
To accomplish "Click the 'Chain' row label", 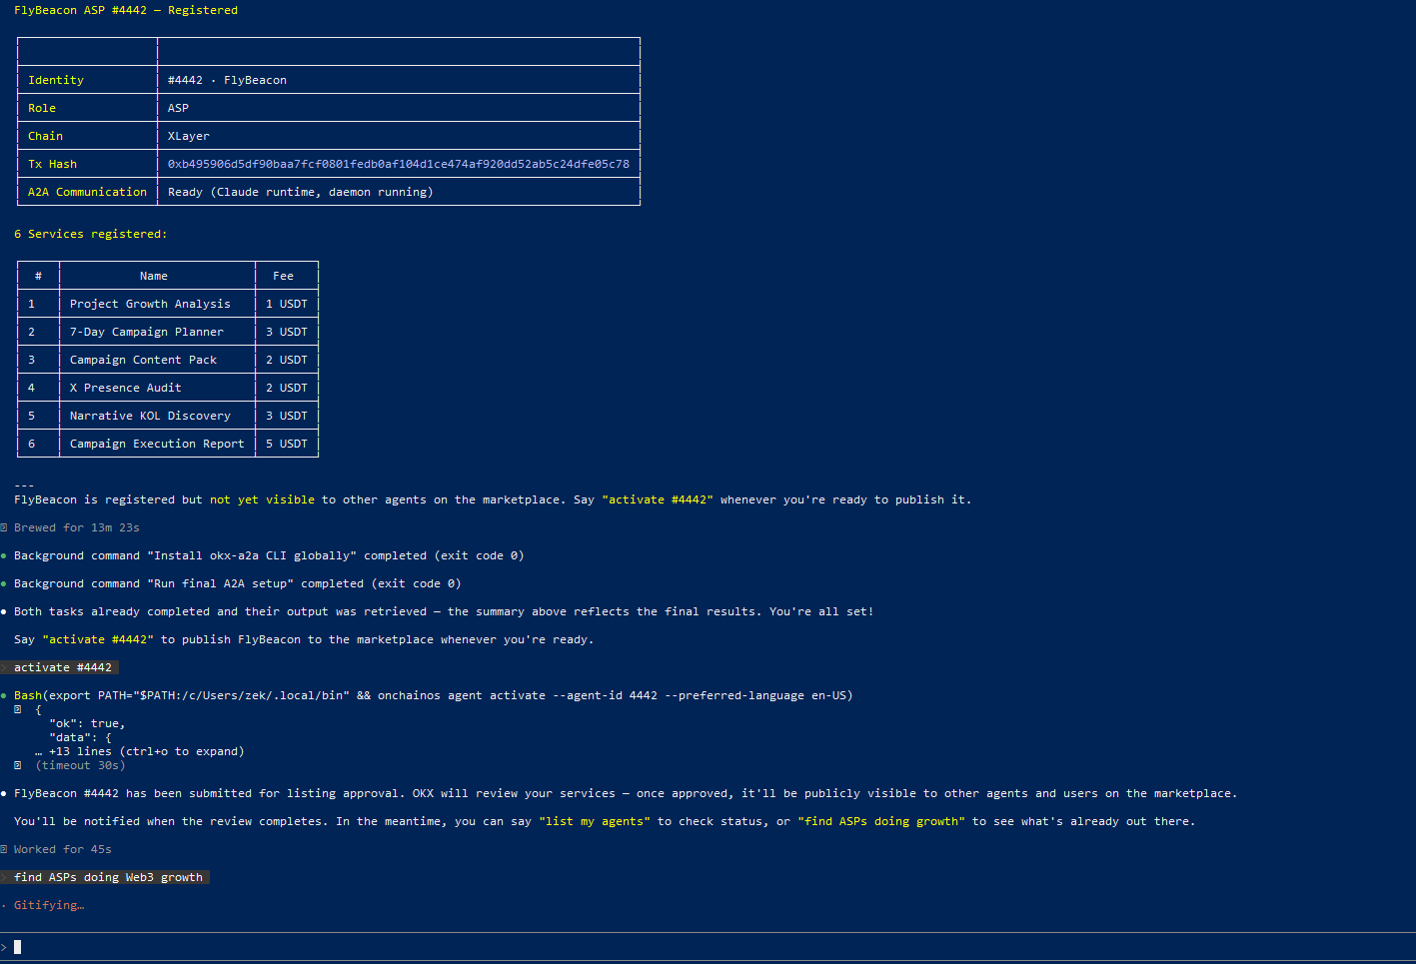I will 45,136.
